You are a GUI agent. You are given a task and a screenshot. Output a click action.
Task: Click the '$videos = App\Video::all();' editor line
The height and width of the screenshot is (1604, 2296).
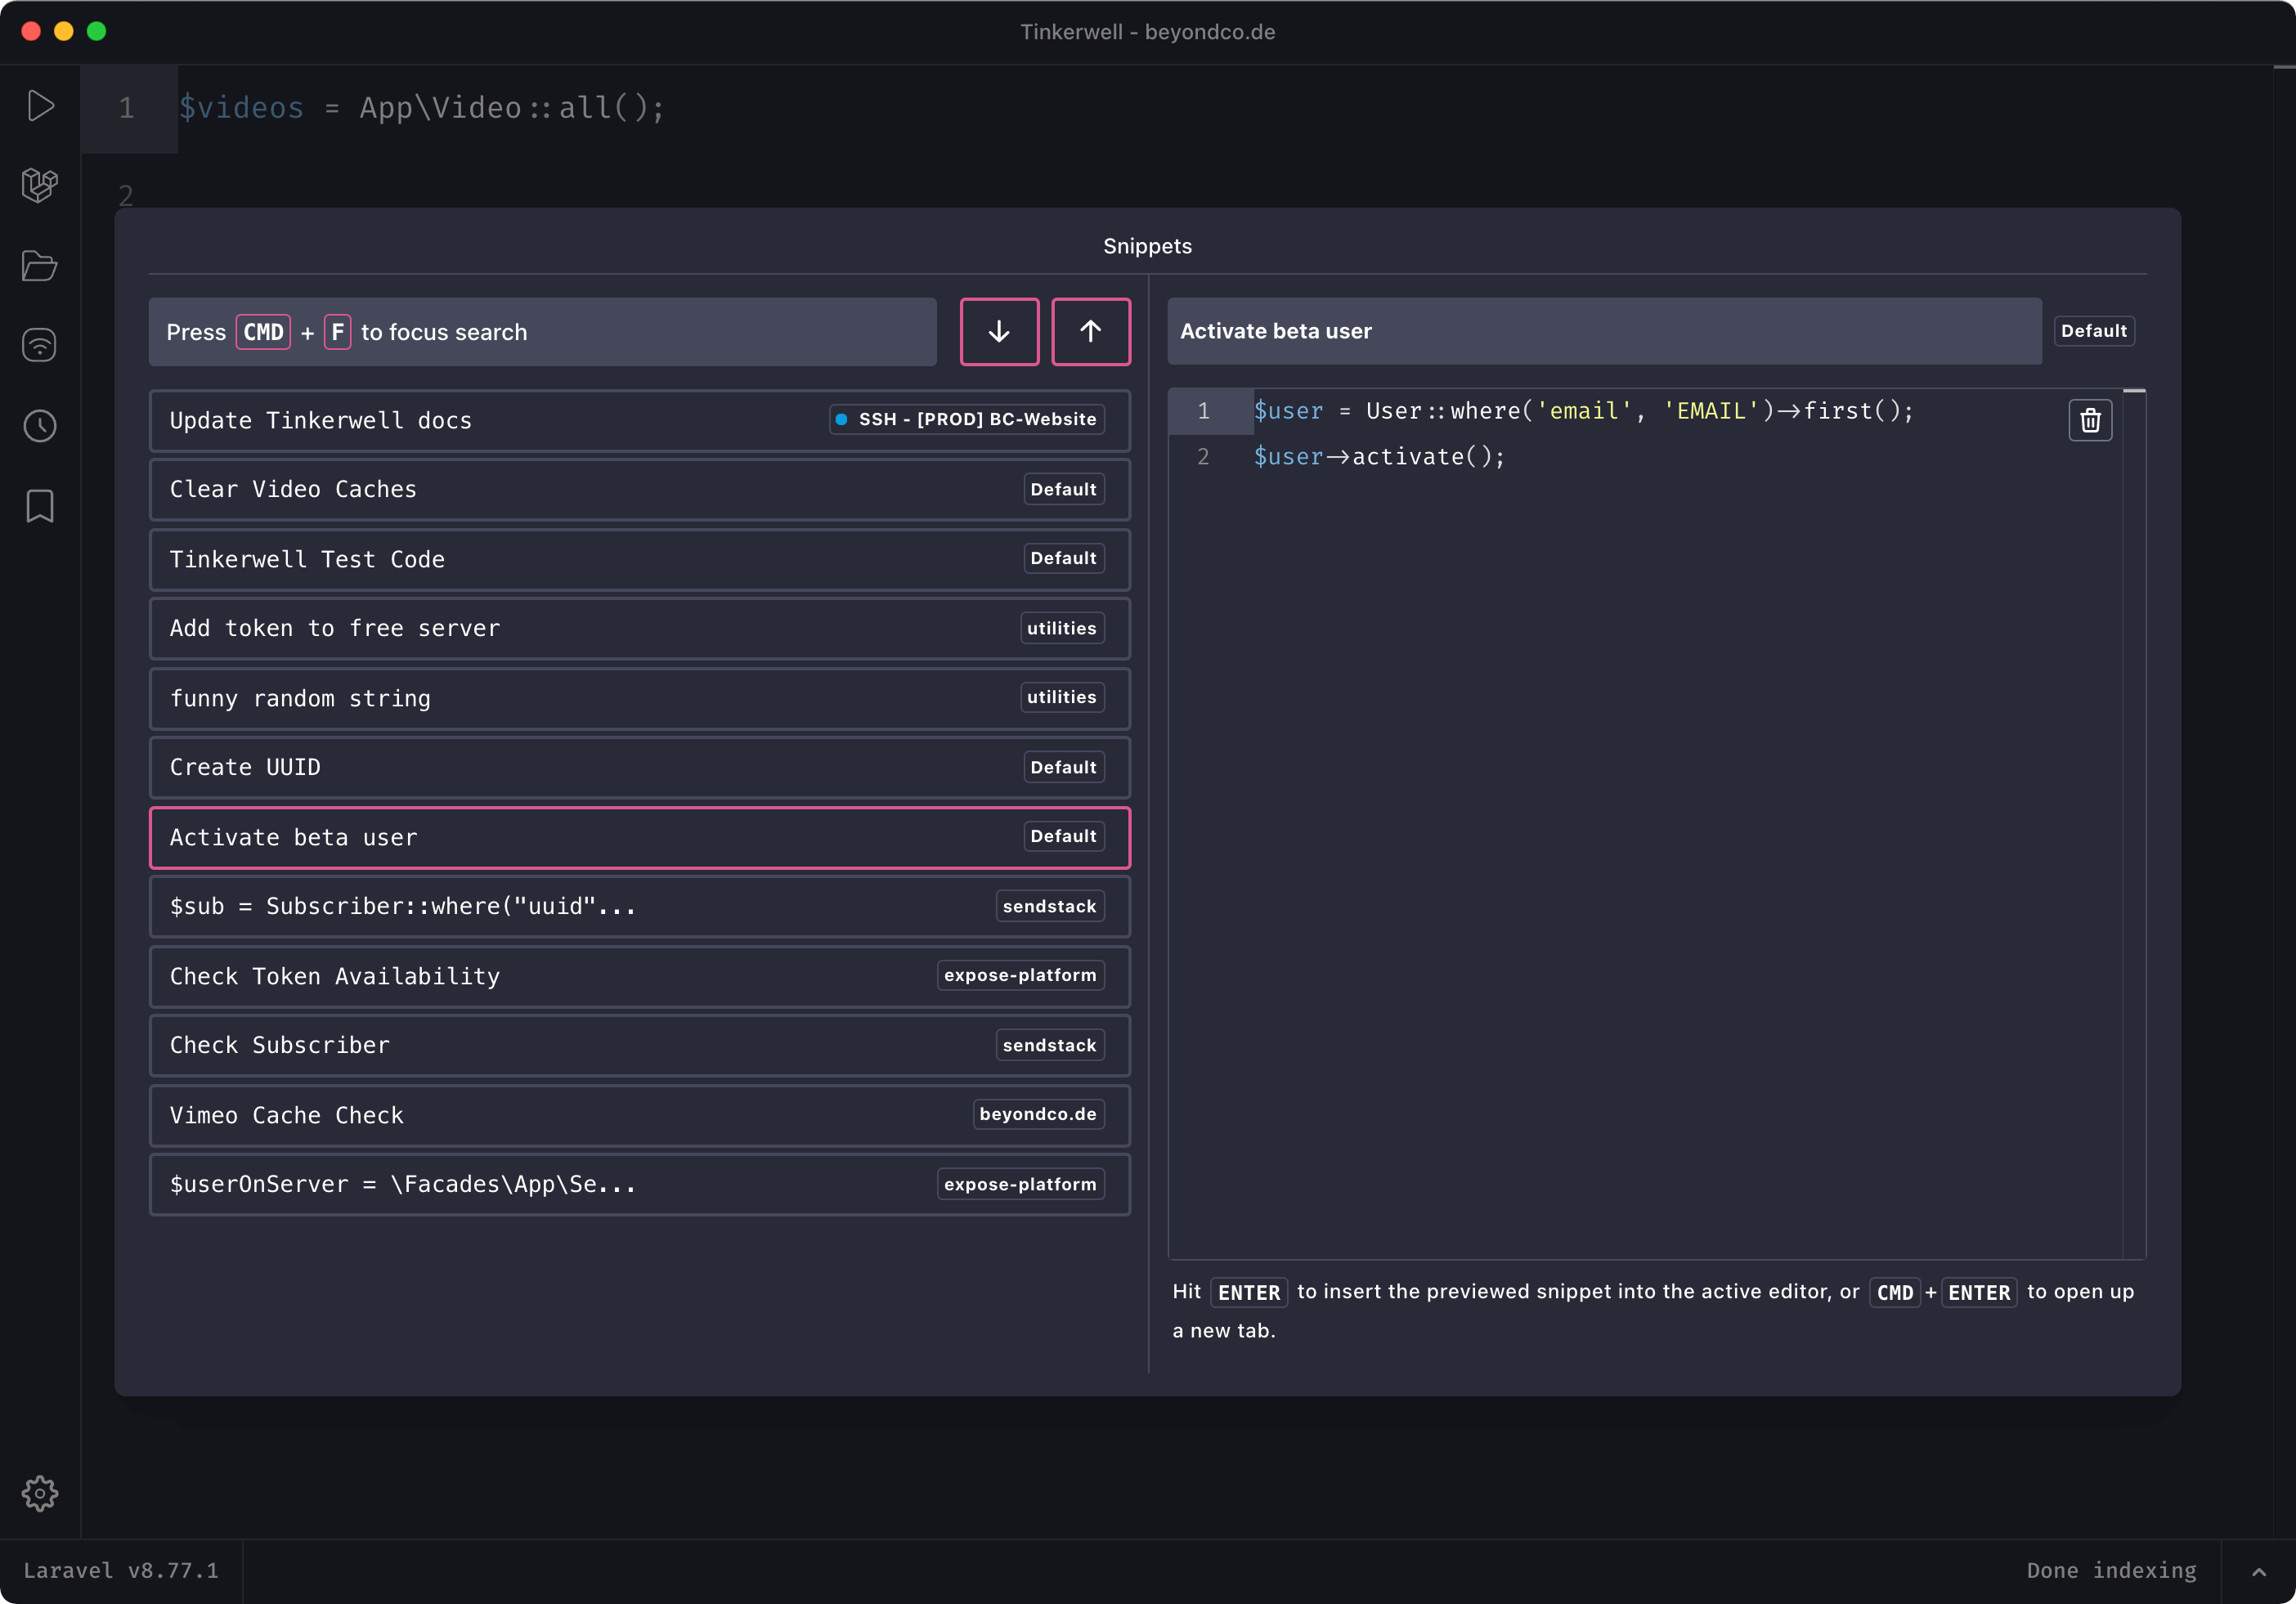pyautogui.click(x=421, y=108)
